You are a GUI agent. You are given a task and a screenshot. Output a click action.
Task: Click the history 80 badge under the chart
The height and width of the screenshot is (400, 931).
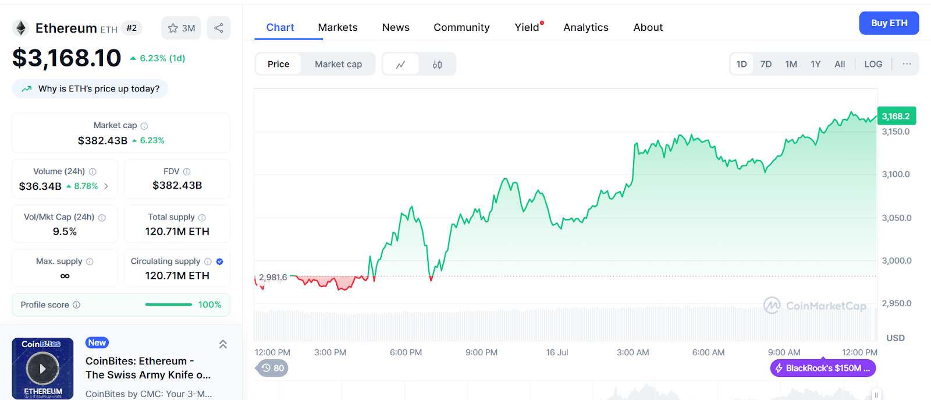[x=272, y=368]
